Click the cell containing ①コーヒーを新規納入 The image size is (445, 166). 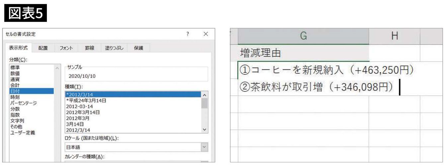pos(303,70)
